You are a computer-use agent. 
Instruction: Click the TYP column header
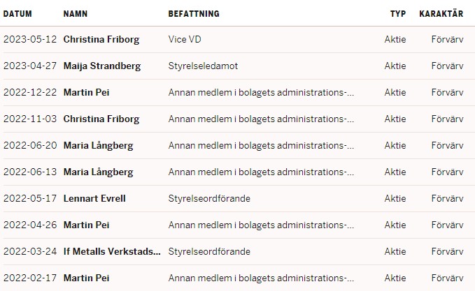coord(398,14)
